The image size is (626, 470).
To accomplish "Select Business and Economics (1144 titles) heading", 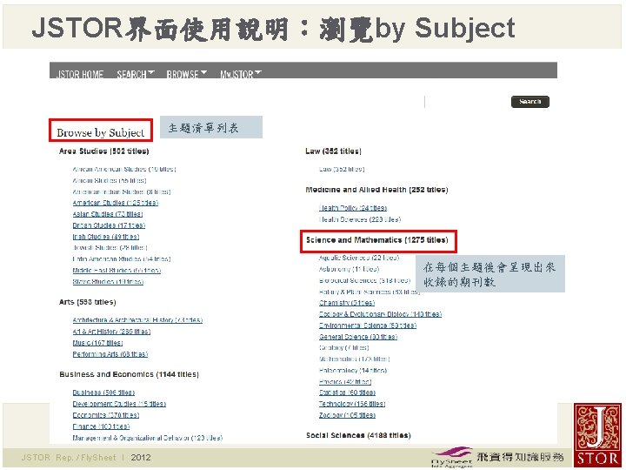I will coord(129,374).
